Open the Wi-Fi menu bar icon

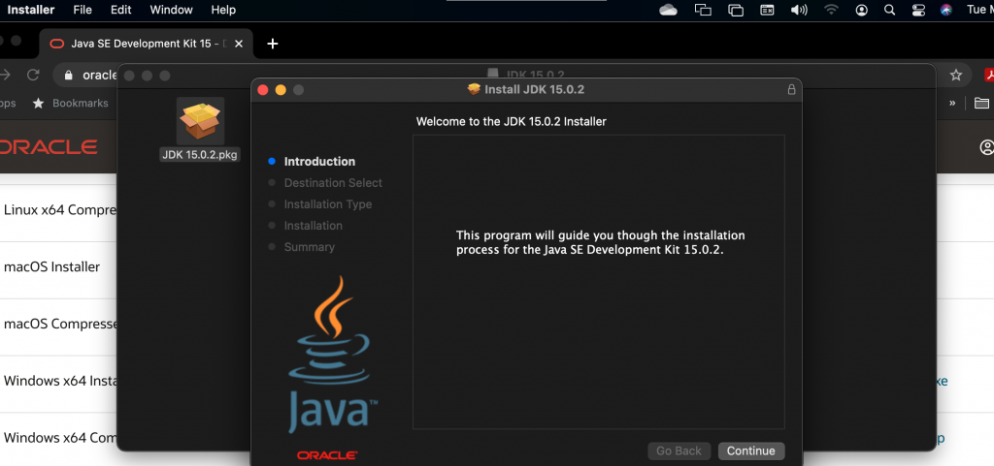point(831,10)
